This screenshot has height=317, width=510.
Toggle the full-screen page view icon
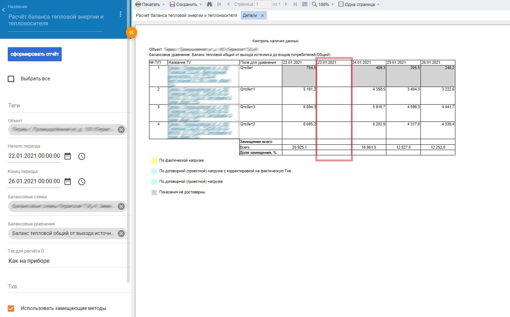tap(305, 4)
